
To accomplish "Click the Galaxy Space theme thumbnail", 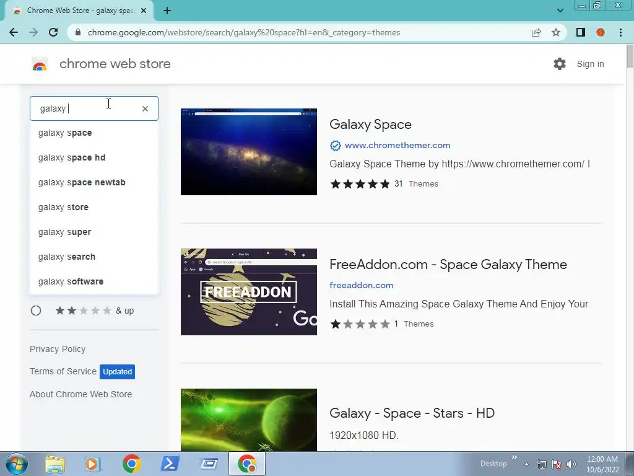I will 249,152.
